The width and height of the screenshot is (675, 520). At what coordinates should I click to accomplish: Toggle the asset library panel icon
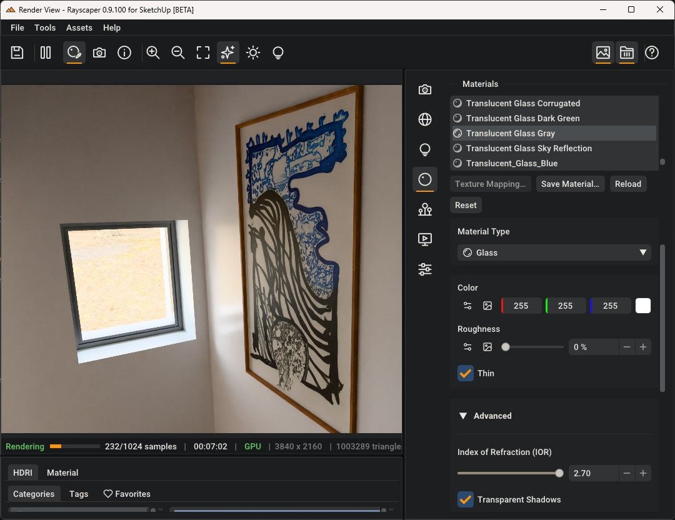click(627, 52)
